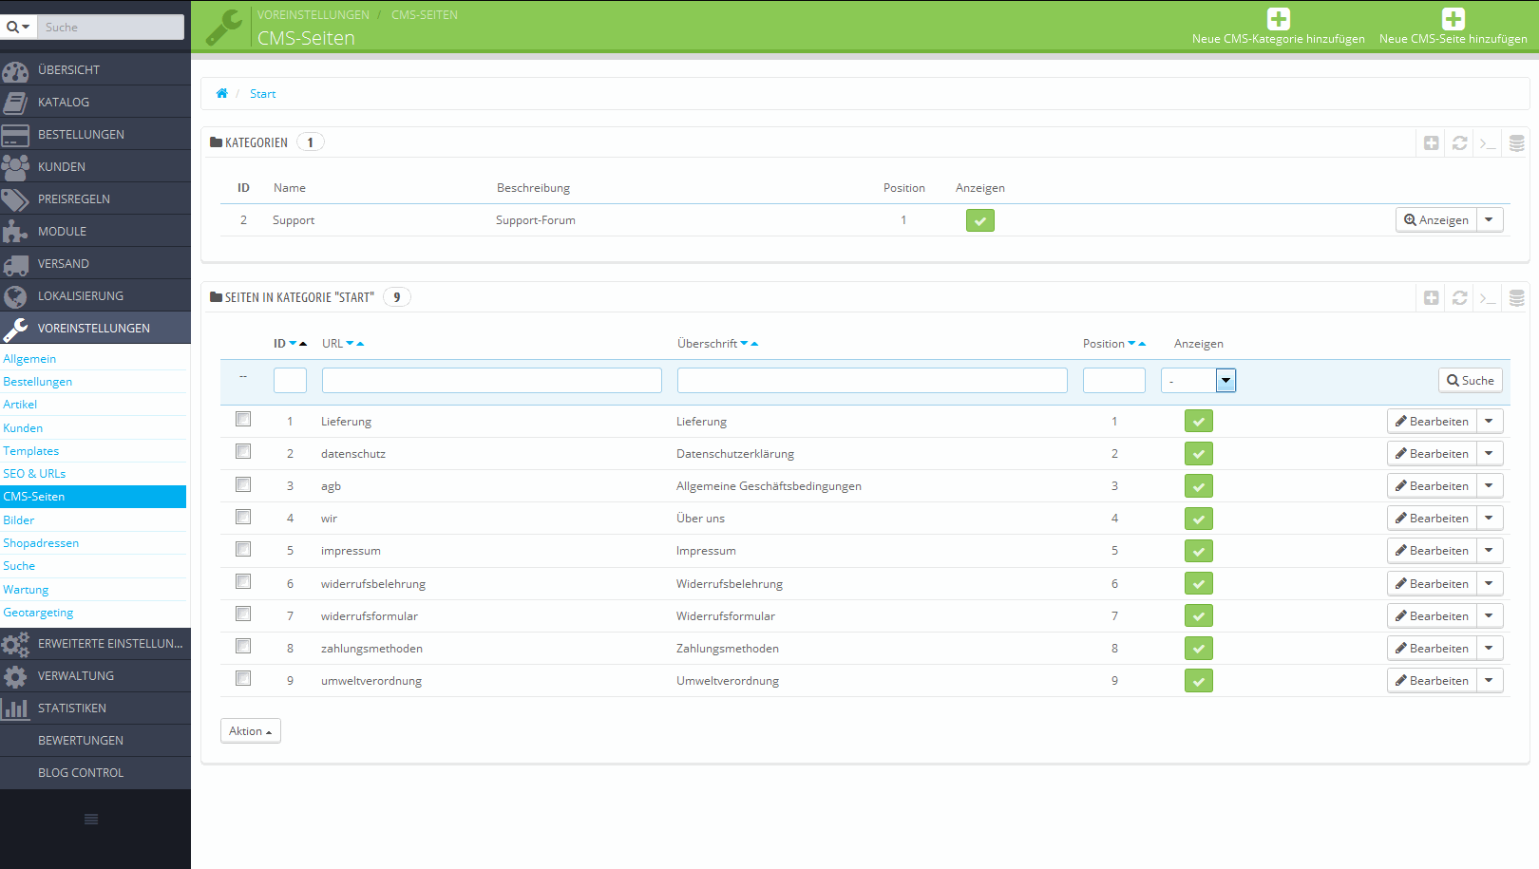1539x869 pixels.
Task: Toggle display status of Support category
Action: (980, 220)
